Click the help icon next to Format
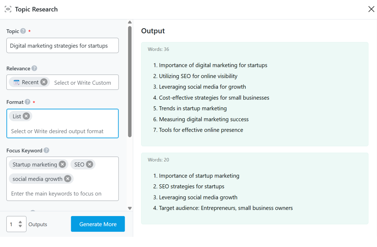The height and width of the screenshot is (247, 377). pos(27,102)
